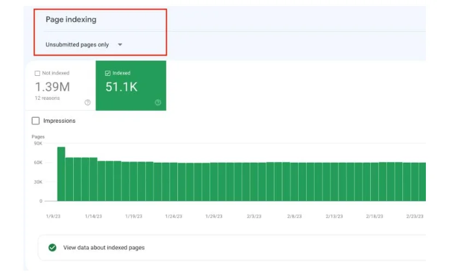Click the Page indexing heading
Viewport: 451px width, 275px height.
[x=71, y=20]
